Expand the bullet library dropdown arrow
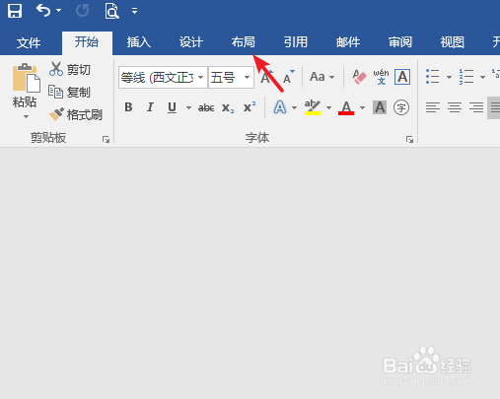This screenshot has height=399, width=500. click(x=449, y=77)
